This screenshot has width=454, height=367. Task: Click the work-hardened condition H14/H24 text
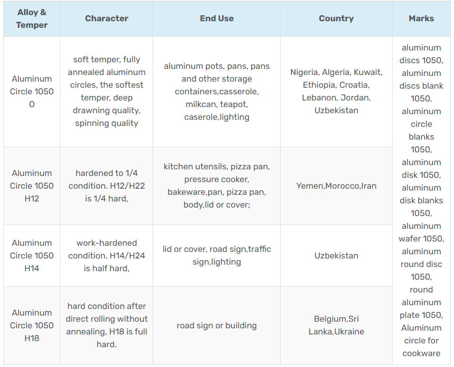pyautogui.click(x=106, y=256)
